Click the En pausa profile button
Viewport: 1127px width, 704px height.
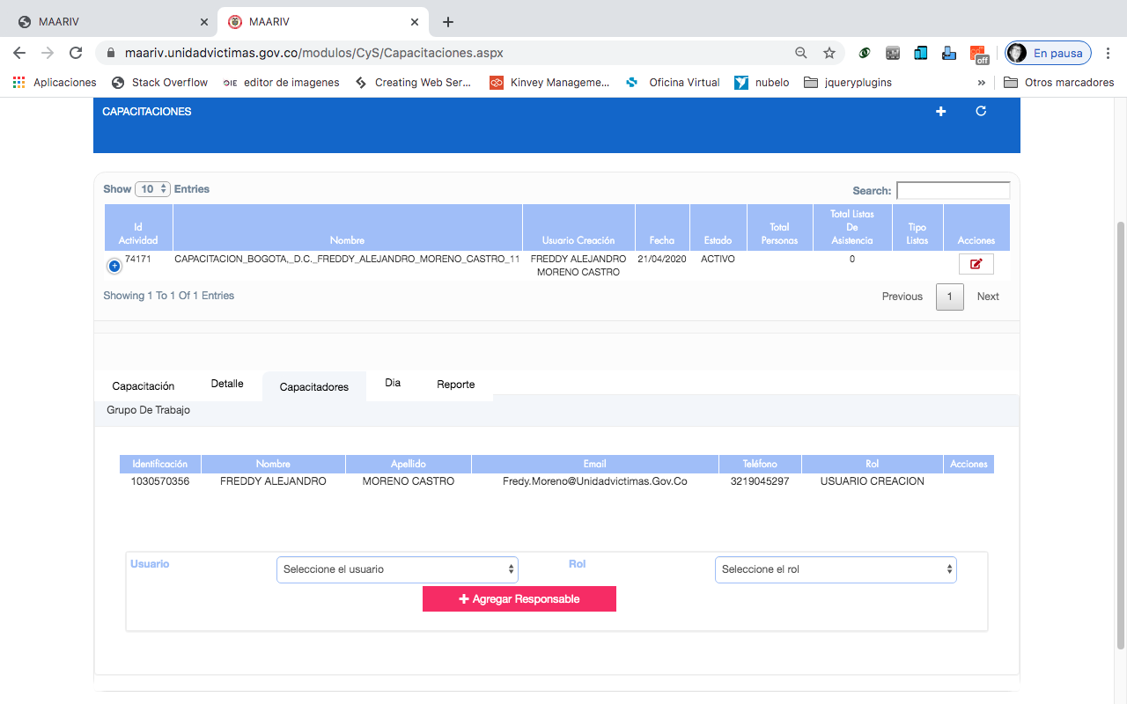tap(1049, 53)
